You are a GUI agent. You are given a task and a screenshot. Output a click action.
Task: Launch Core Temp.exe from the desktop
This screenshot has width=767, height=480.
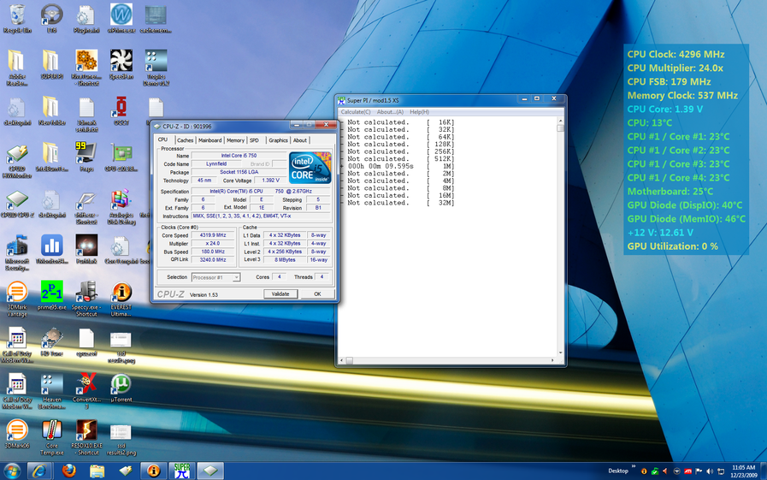(51, 437)
